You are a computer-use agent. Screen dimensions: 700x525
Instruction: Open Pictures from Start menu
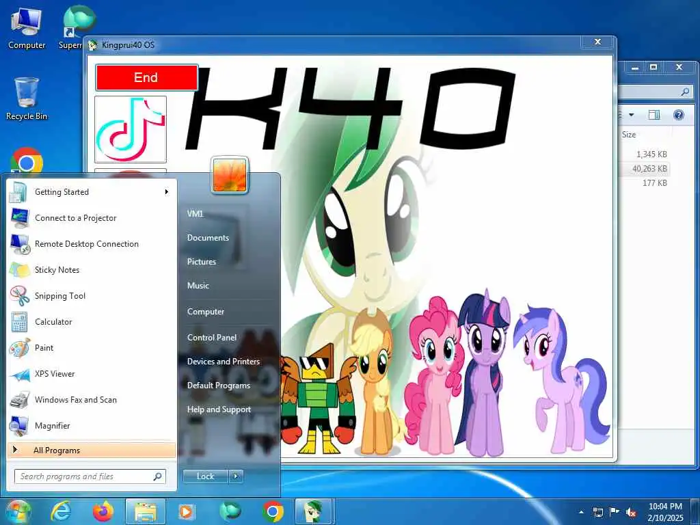click(x=202, y=262)
